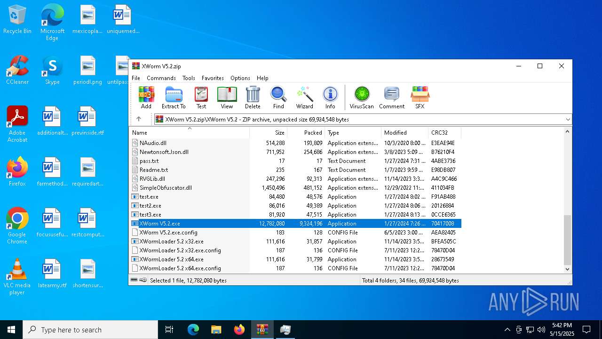Select the Readme.txt file
This screenshot has height=339, width=602.
[x=295, y=170]
